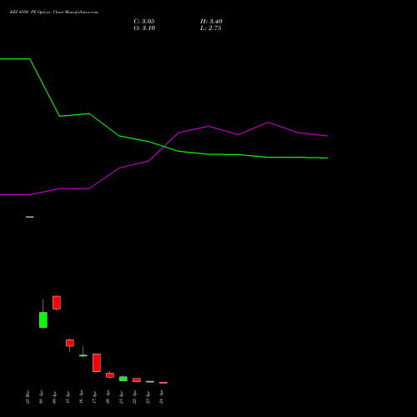
Task: Select the 23 Apr date label
Action: [148, 397]
